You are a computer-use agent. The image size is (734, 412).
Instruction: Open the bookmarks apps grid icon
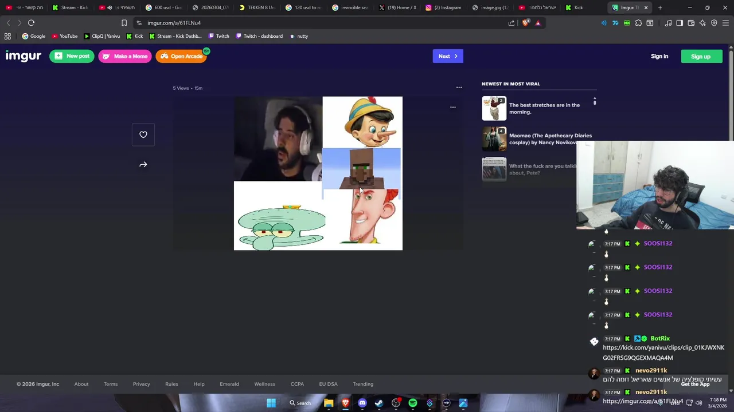coord(7,36)
